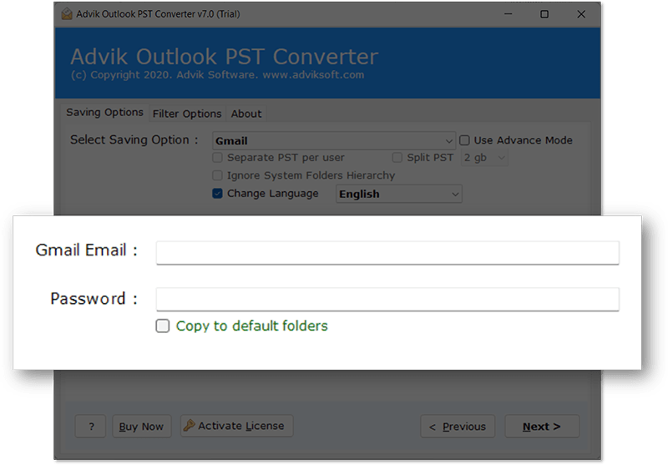Click into the Gmail Email input field
Image resolution: width=668 pixels, height=465 pixels.
coord(387,253)
